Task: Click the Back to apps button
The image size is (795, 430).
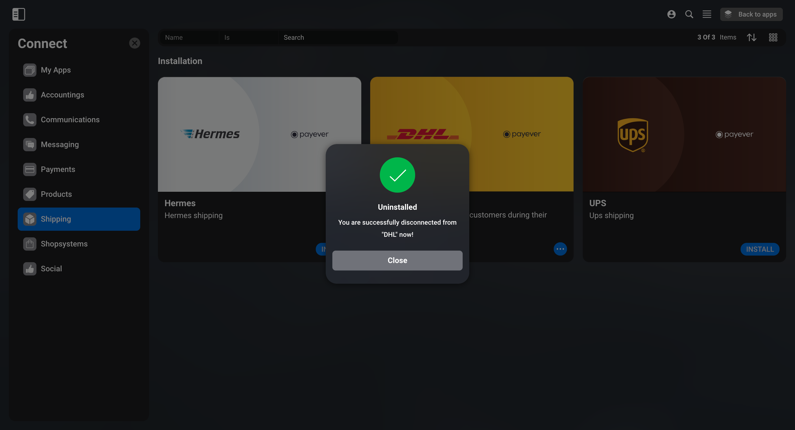Action: click(751, 14)
